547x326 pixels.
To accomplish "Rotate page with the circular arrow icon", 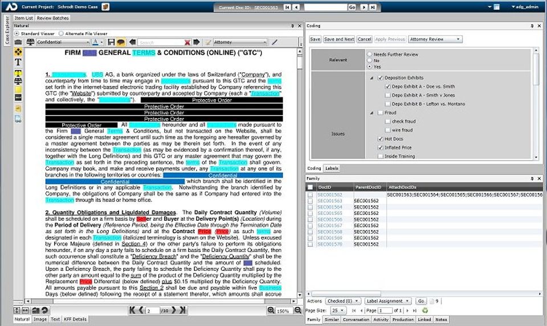I will pyautogui.click(x=44, y=310).
